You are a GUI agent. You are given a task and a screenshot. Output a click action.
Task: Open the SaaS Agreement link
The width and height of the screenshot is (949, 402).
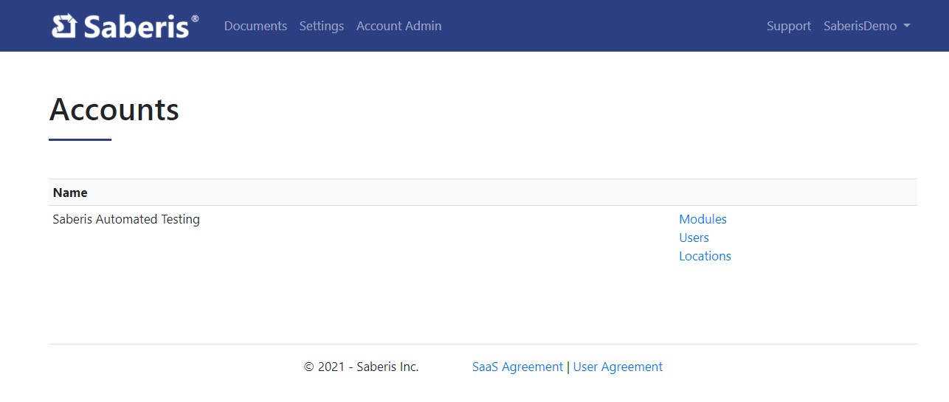(x=517, y=367)
